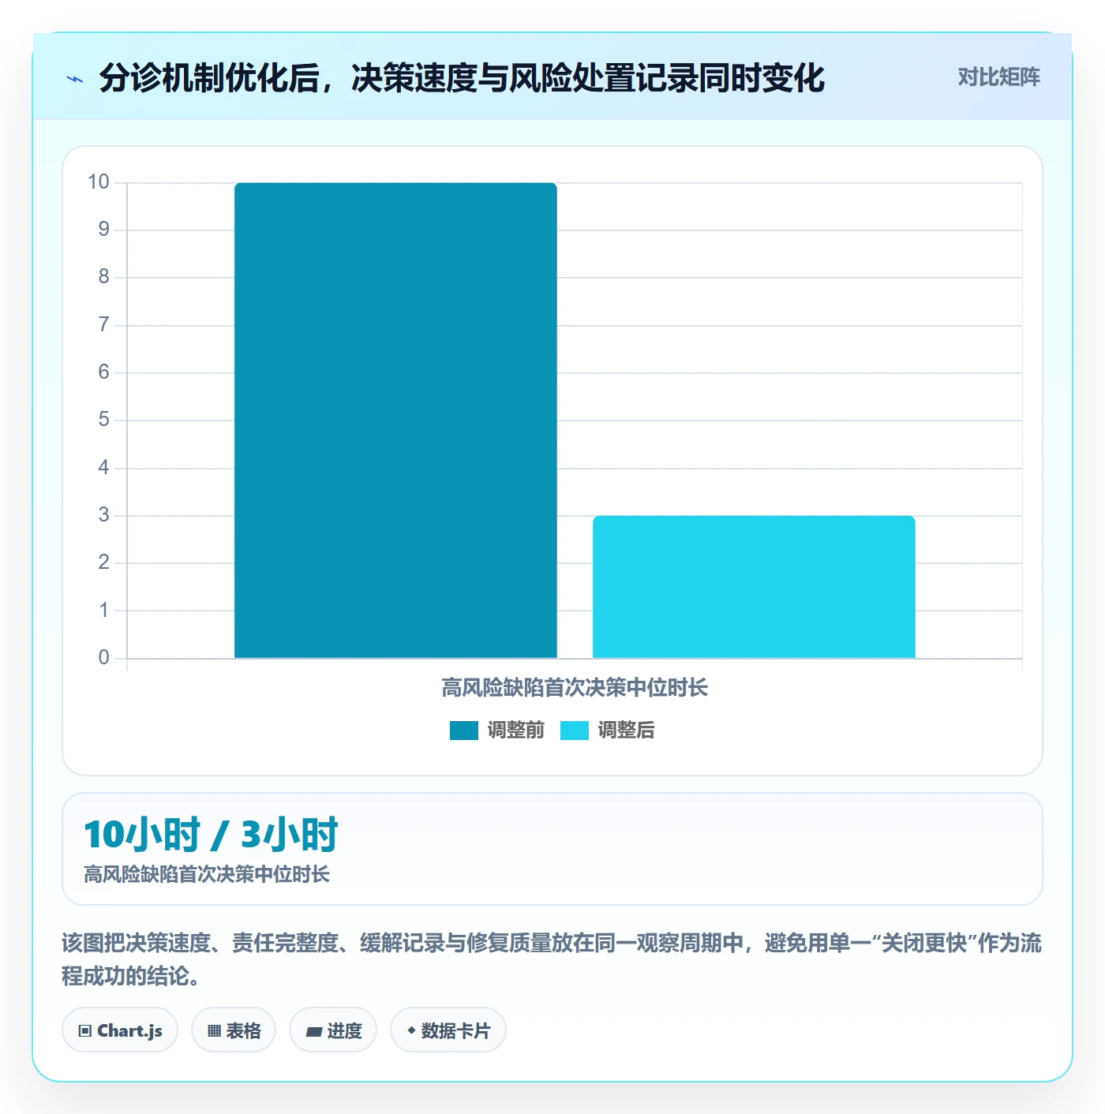Click the grid icon in the 表格 chip
The height and width of the screenshot is (1114, 1105).
pos(214,1031)
